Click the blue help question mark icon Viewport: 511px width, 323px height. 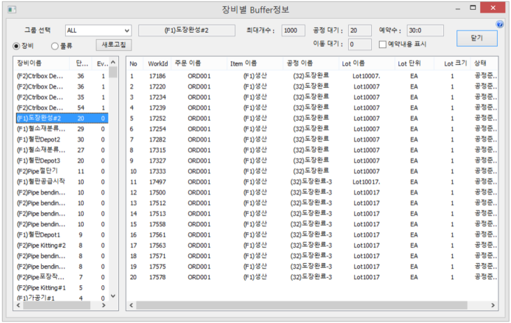pos(499,24)
